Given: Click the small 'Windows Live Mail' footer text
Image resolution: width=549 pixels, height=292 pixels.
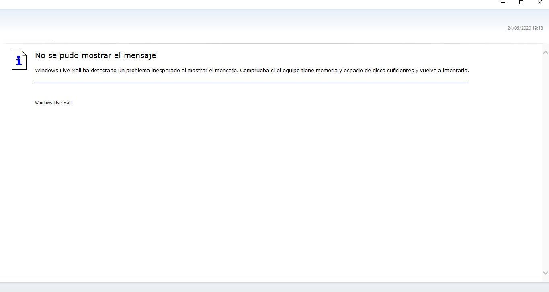Looking at the screenshot, I should 53,103.
